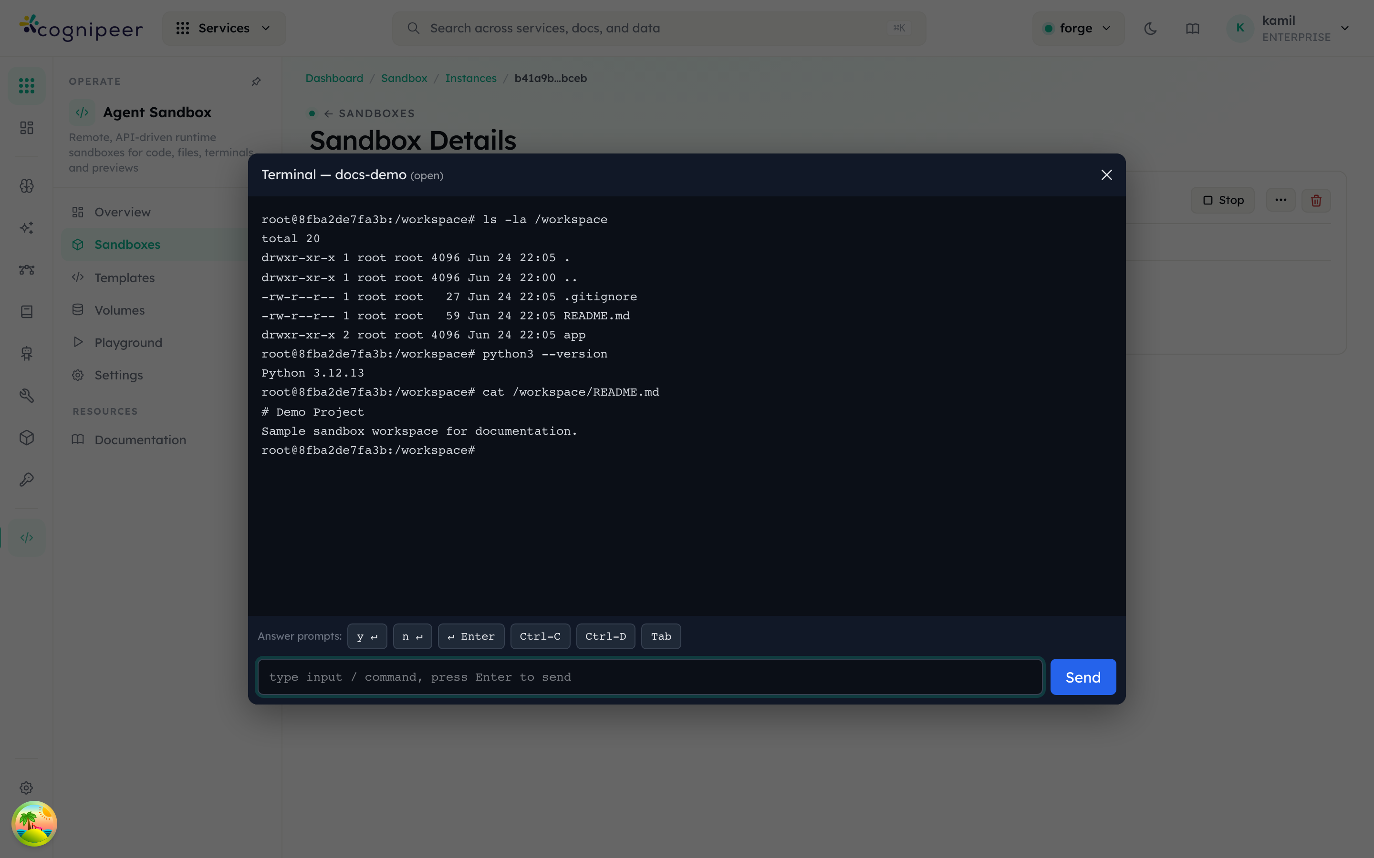Send Tab key to the terminal

pos(661,636)
